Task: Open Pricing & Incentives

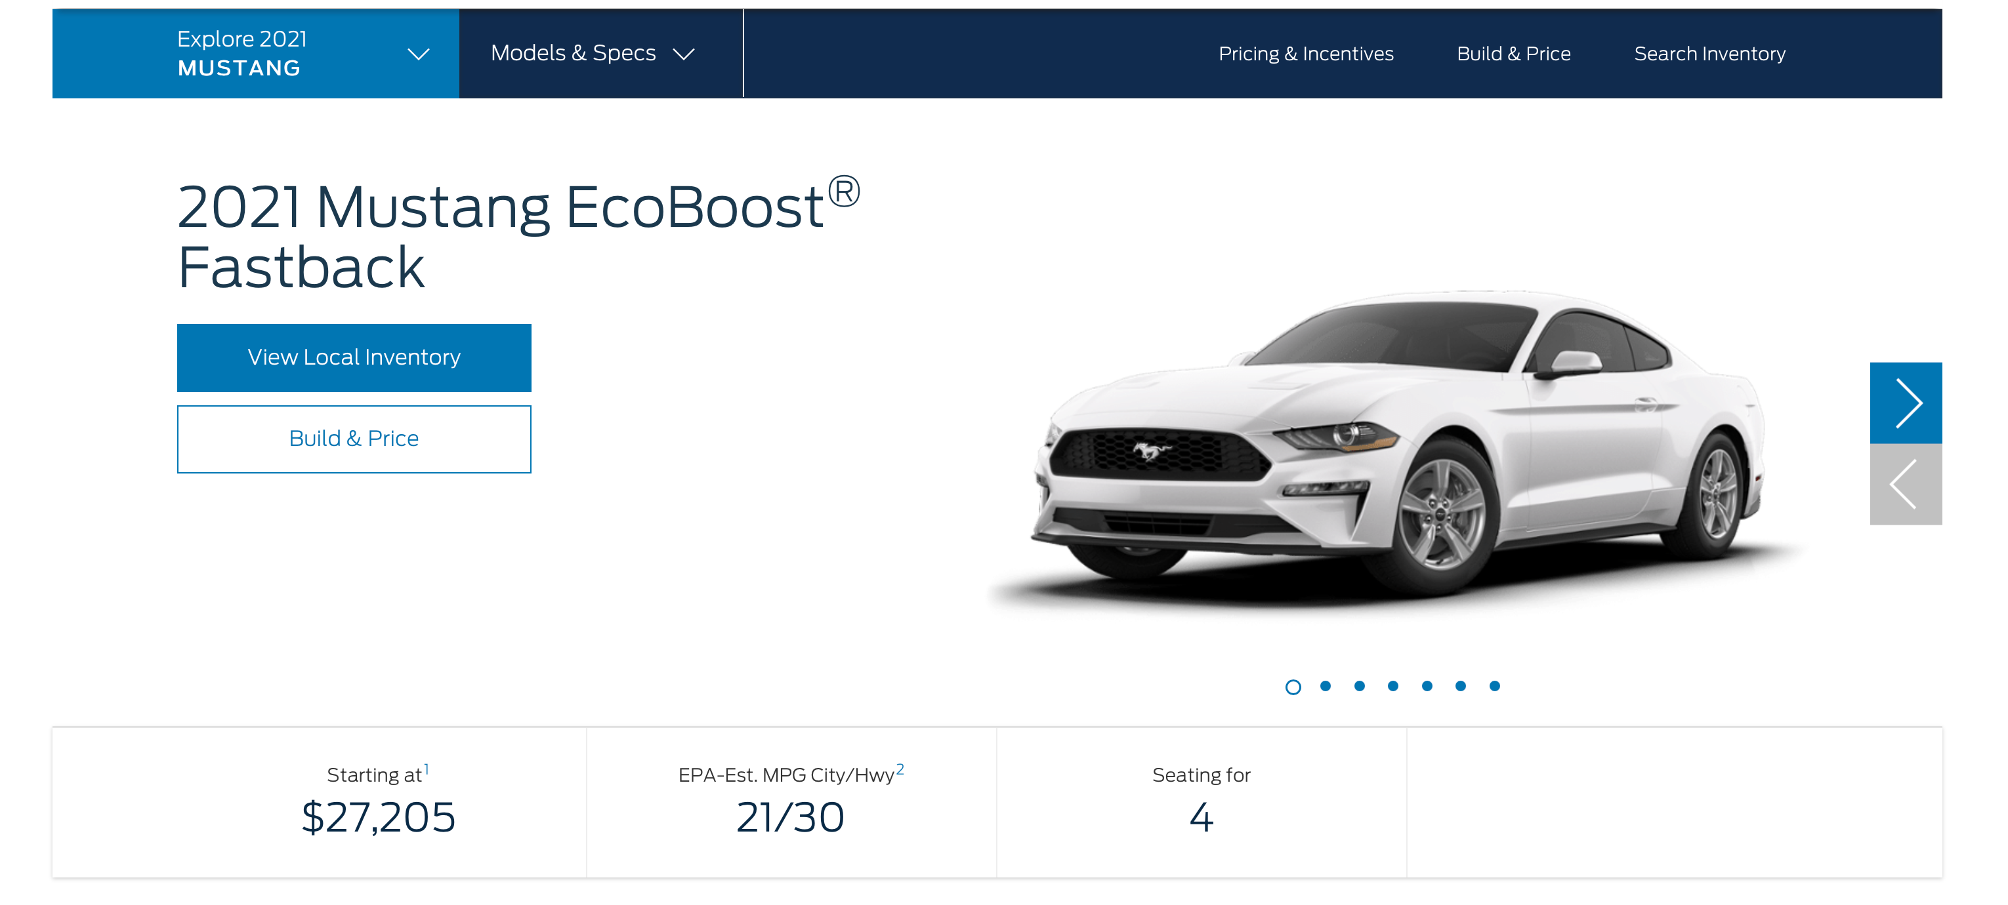Action: (1307, 54)
